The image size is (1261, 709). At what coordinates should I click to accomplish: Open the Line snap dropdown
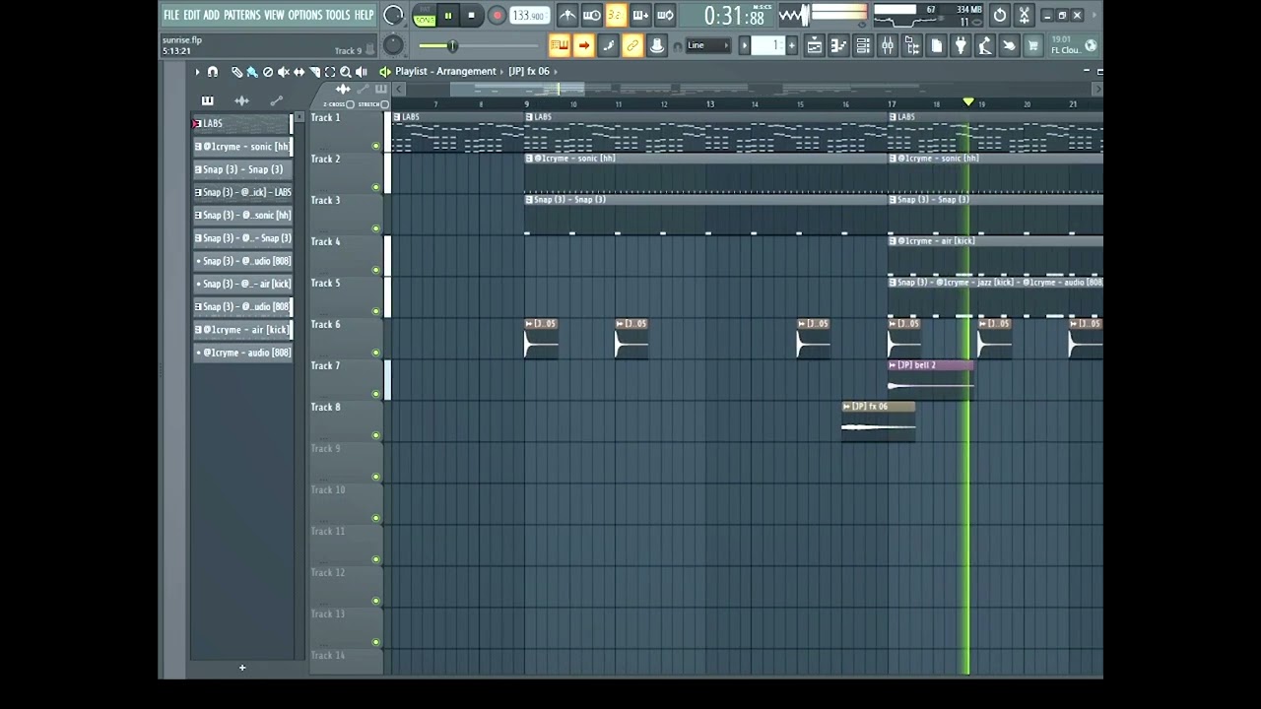708,45
